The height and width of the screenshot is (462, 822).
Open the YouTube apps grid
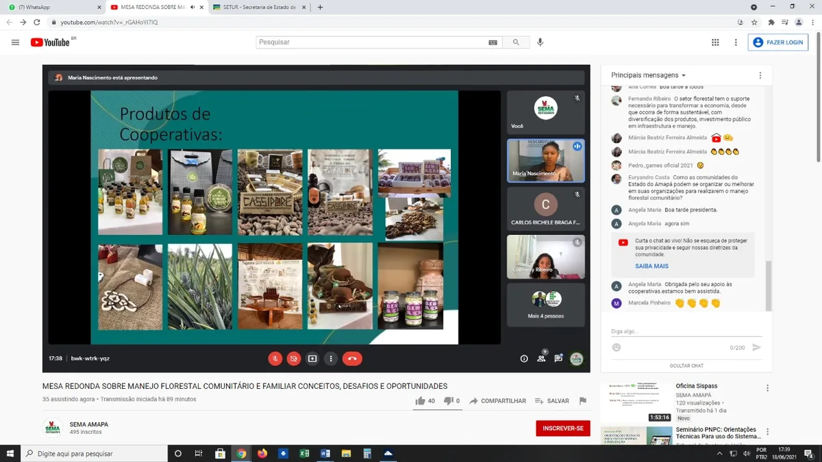[x=715, y=42]
